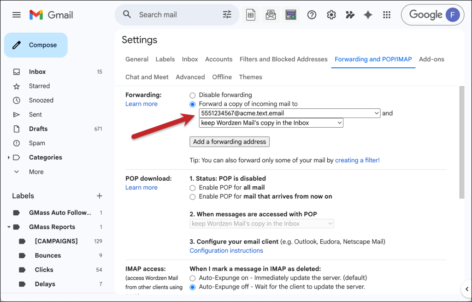Click the creating a filter link
Viewport: 472px width, 302px height.
[357, 160]
